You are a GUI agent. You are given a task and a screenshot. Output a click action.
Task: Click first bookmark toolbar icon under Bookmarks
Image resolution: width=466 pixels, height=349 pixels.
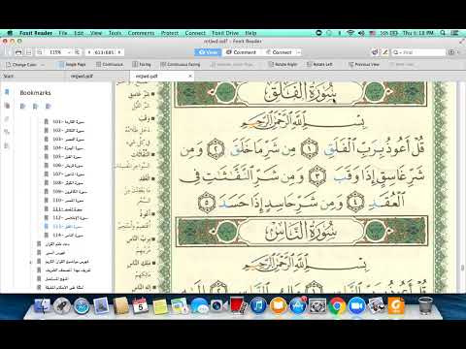22,107
